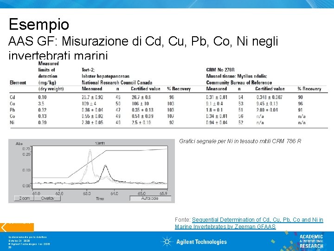Click Cu detection limit value 3.5

coord(41,104)
